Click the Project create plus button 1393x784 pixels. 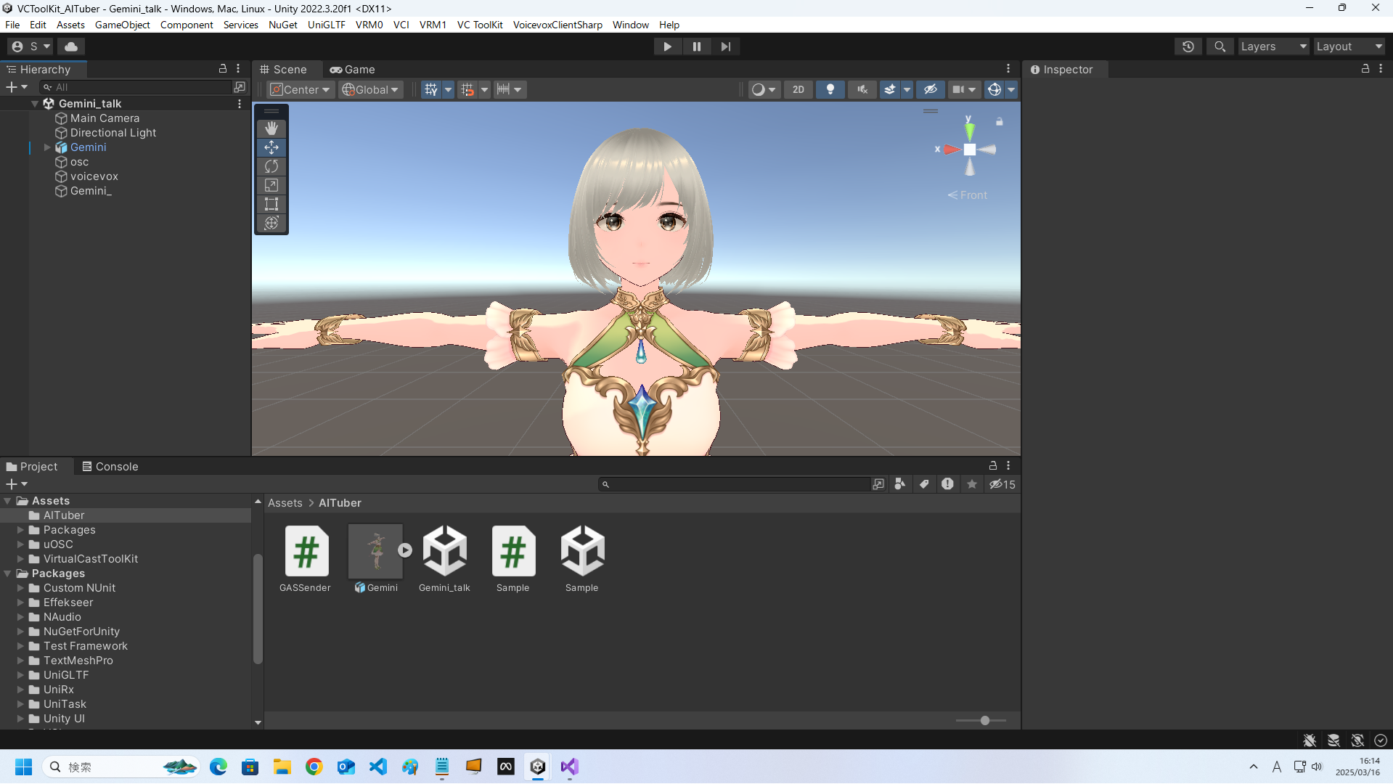(x=16, y=484)
